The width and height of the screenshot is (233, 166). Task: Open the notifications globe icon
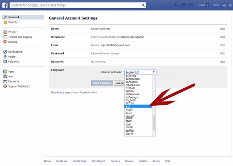point(191,5)
